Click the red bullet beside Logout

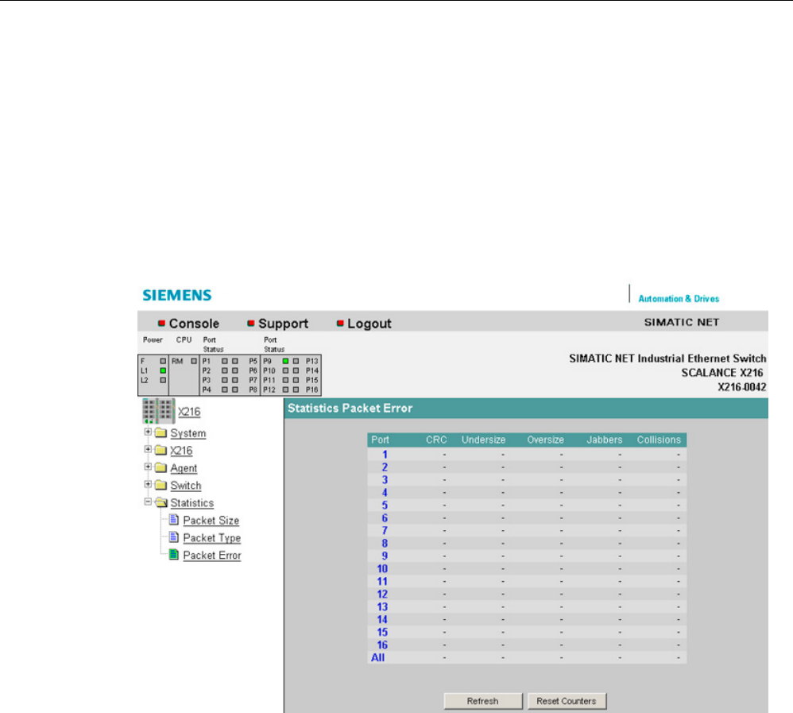coord(340,323)
